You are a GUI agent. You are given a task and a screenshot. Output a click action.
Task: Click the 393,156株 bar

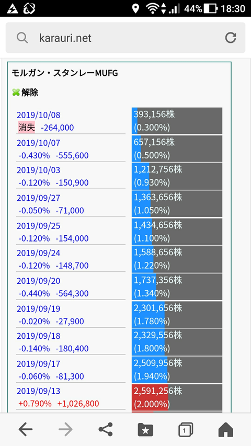tap(177, 121)
